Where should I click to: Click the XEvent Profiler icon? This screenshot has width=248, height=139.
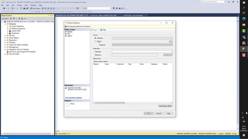click(7, 54)
